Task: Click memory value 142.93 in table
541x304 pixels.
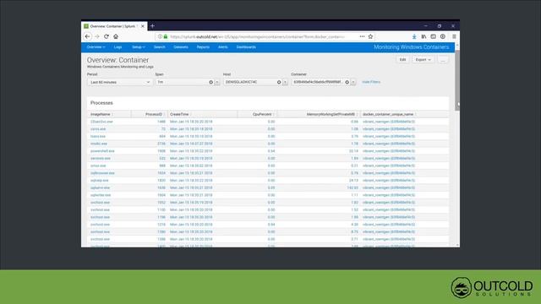Action: tap(352, 187)
